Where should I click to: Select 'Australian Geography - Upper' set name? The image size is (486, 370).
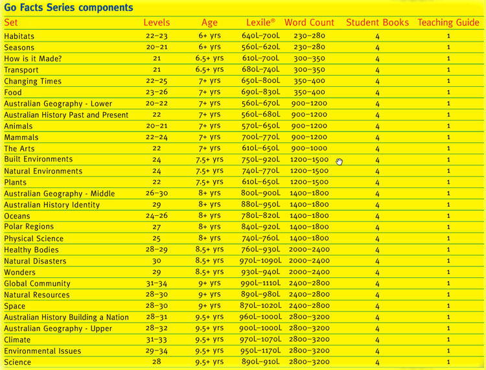58,329
